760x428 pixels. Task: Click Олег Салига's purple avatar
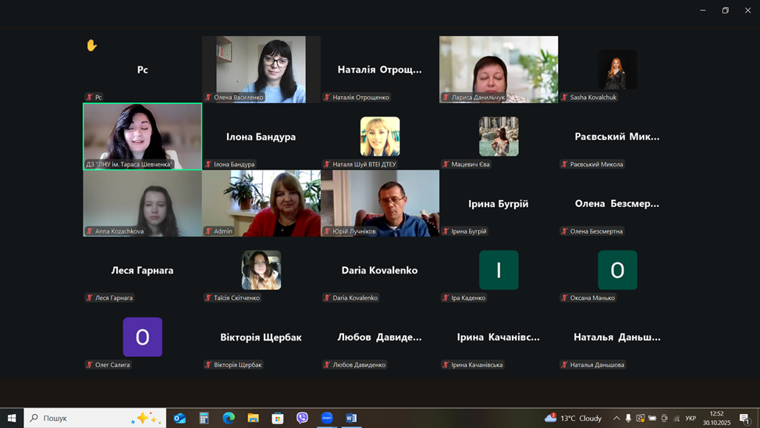click(143, 337)
